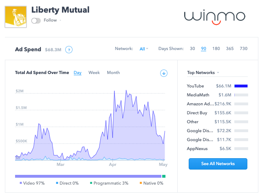Click the $1.5M y-axis label
The height and width of the screenshot is (196, 260).
(x=21, y=108)
